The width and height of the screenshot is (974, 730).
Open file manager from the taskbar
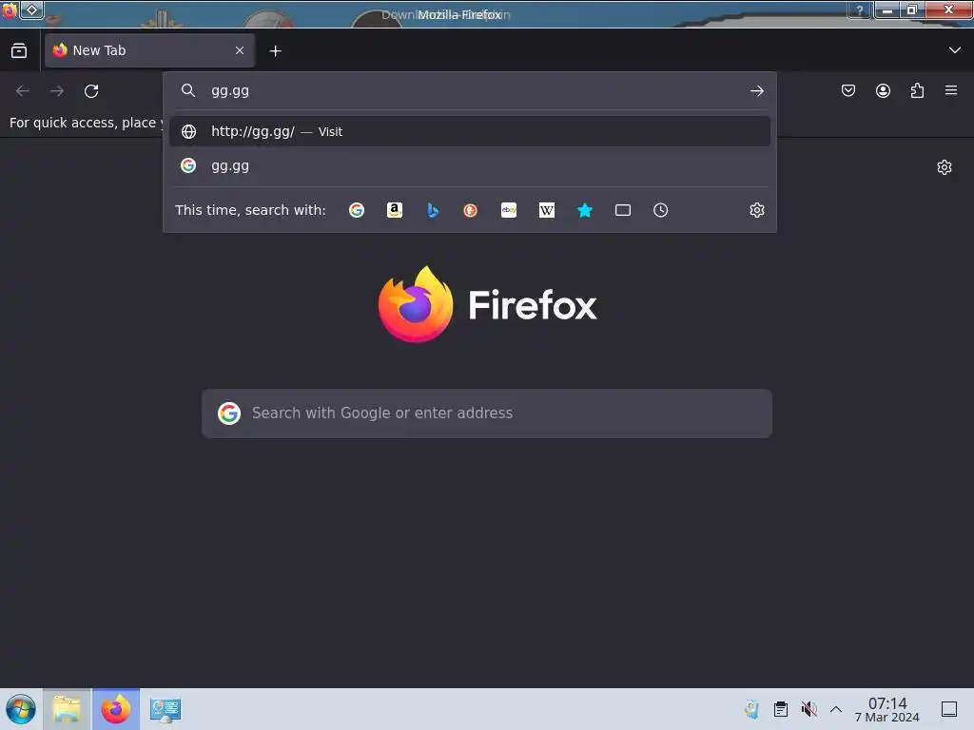pos(67,709)
